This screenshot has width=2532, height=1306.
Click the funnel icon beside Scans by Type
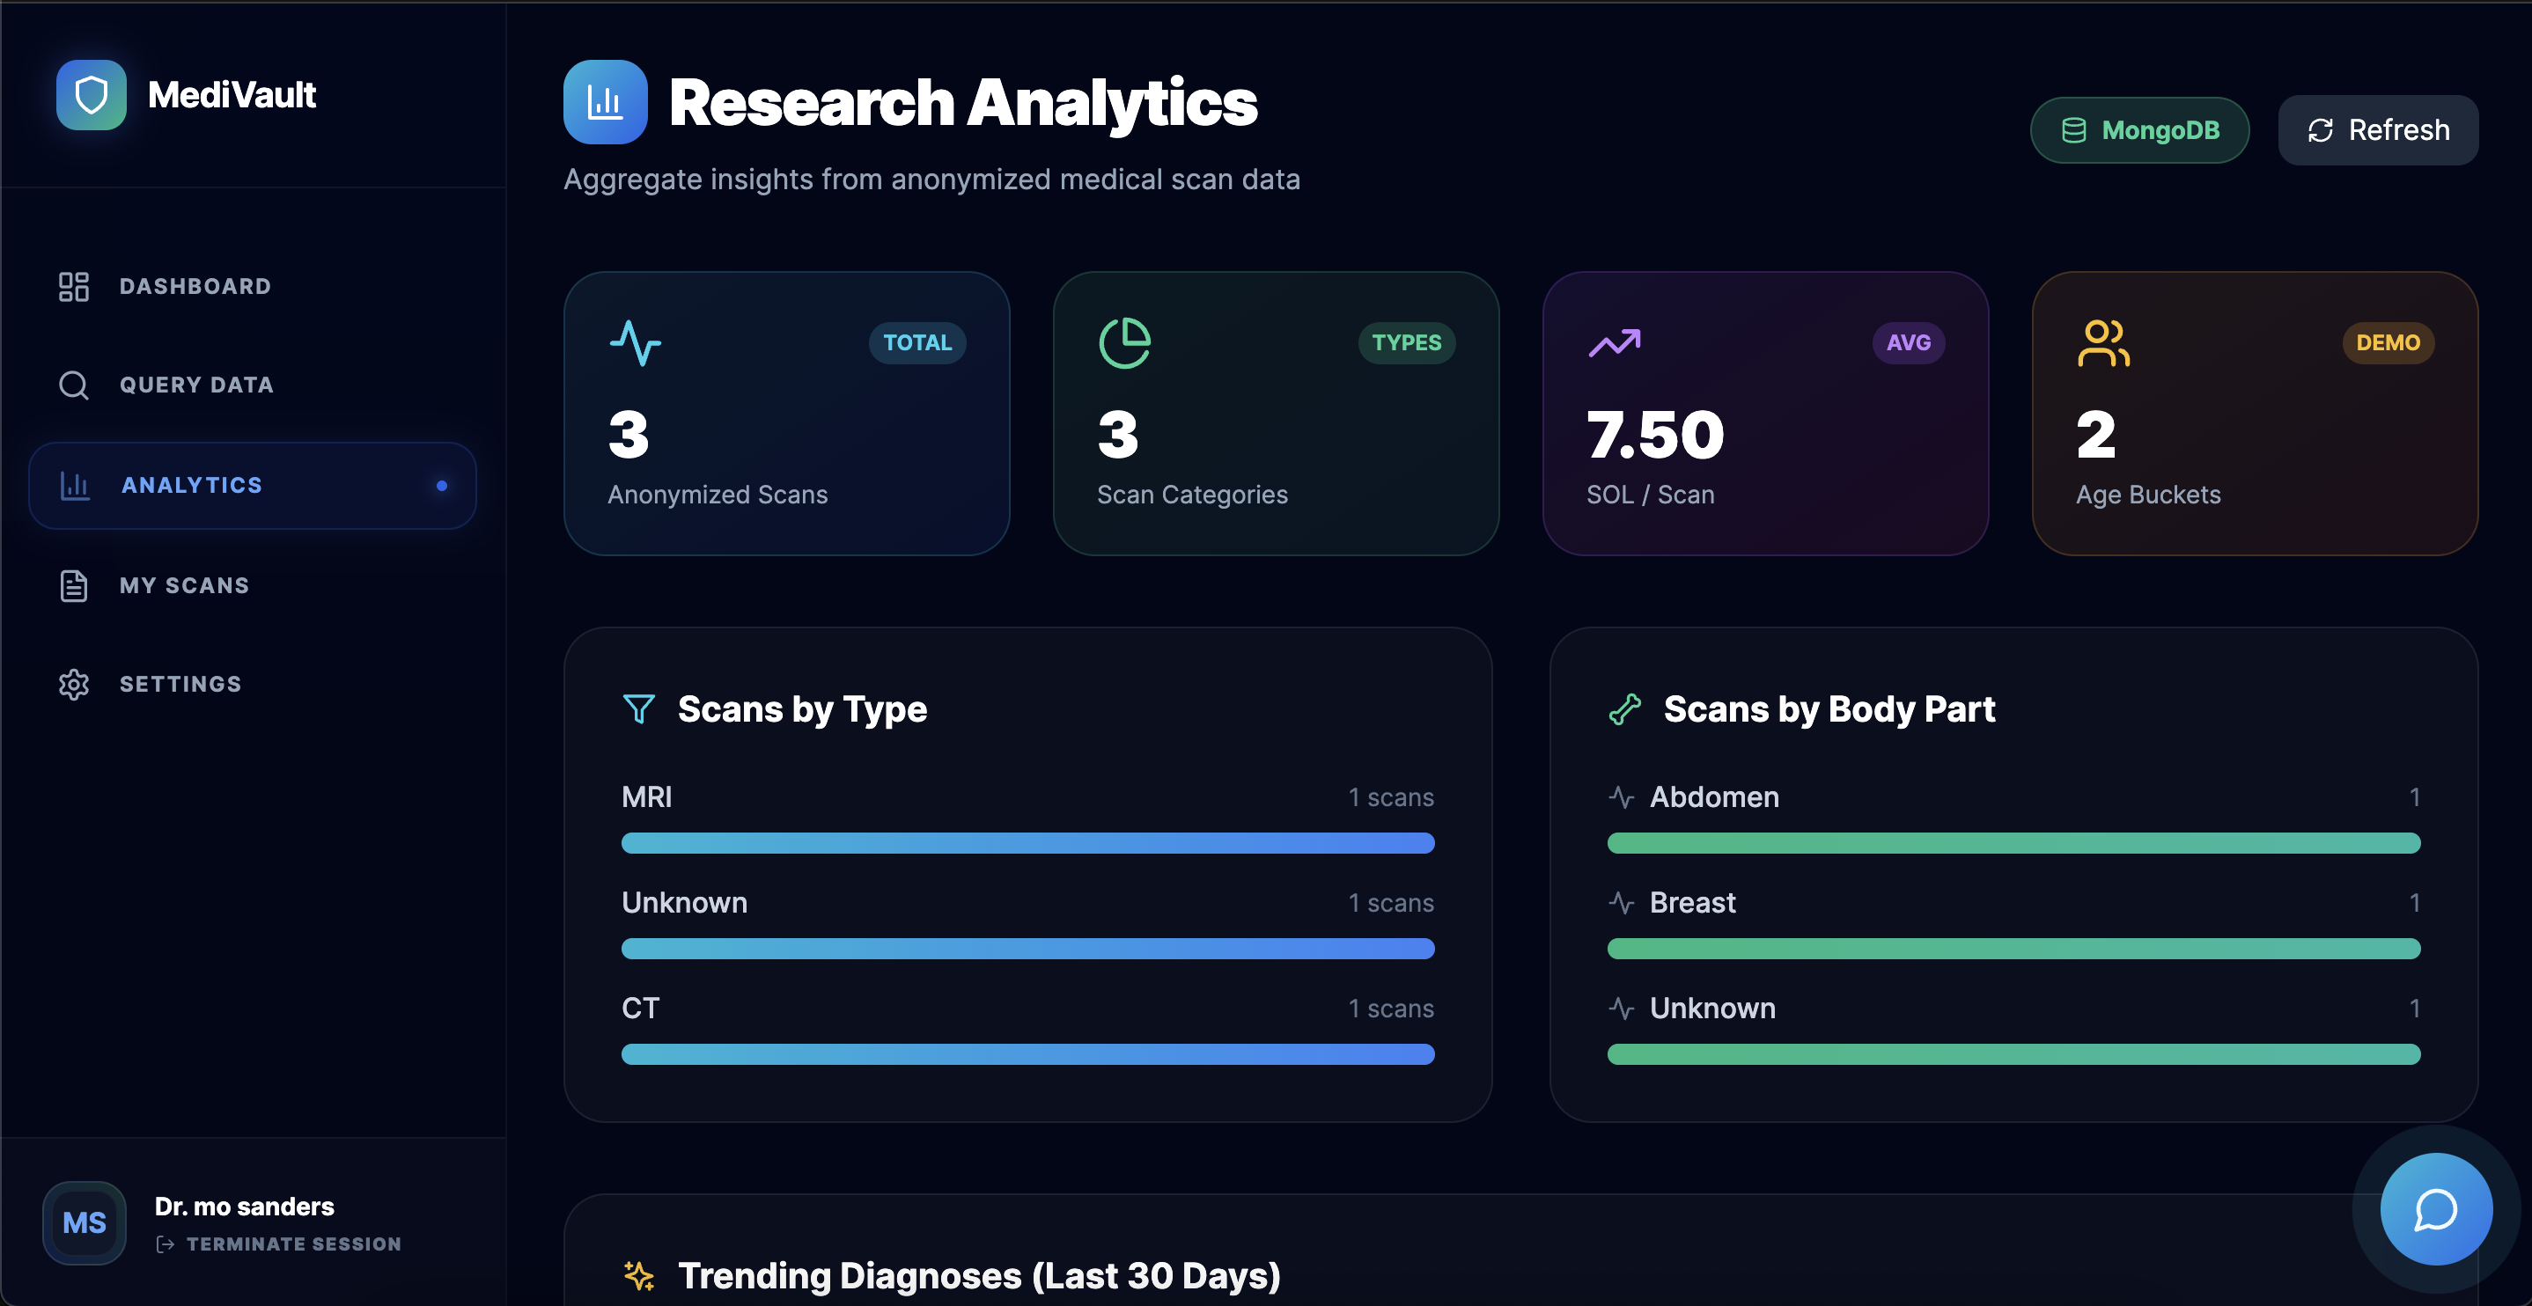pos(639,708)
